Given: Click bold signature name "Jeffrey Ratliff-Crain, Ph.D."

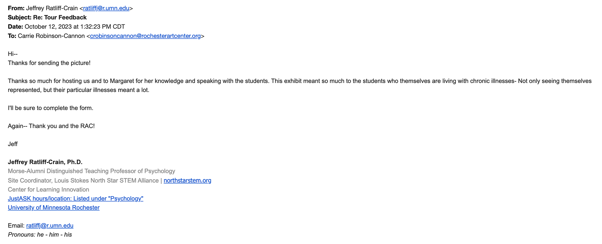Looking at the screenshot, I should coord(45,162).
